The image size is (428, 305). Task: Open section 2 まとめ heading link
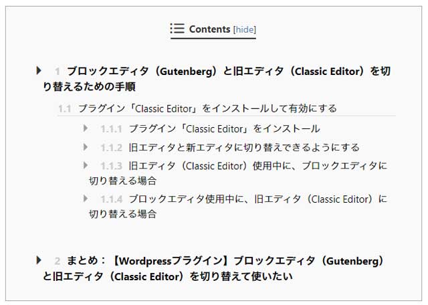click(213, 268)
